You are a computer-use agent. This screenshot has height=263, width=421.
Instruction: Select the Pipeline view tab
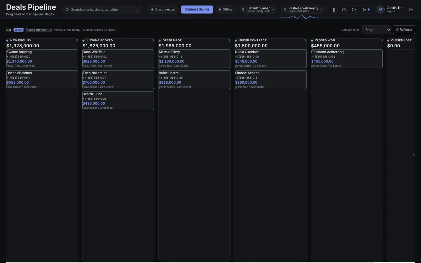[x=19, y=30]
